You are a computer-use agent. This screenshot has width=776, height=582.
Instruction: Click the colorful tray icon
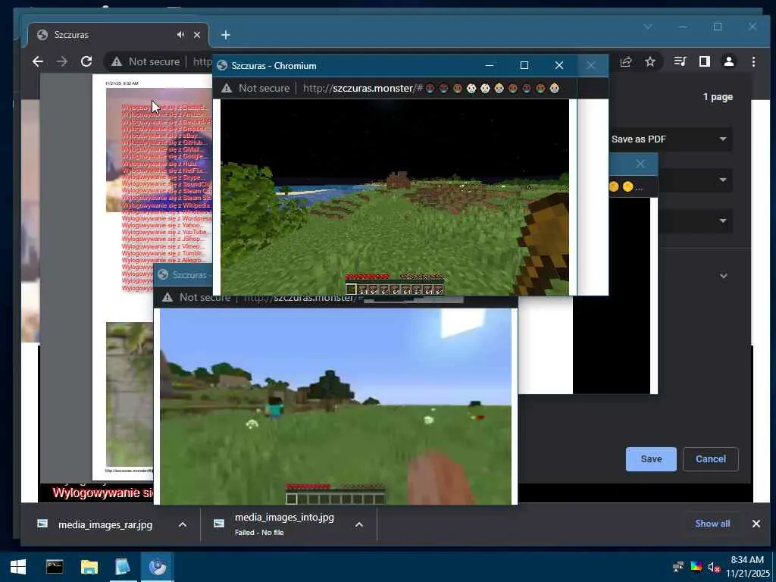point(696,567)
